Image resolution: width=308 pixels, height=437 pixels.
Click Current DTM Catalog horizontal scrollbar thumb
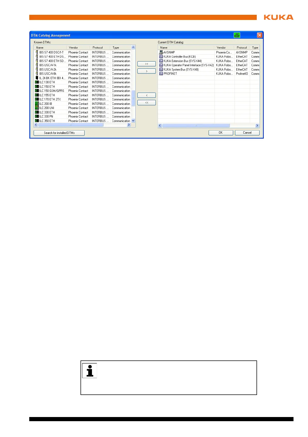(x=196, y=126)
